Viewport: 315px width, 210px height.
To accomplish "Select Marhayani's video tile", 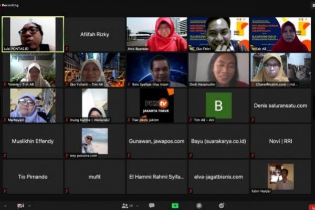I will 33,106.
